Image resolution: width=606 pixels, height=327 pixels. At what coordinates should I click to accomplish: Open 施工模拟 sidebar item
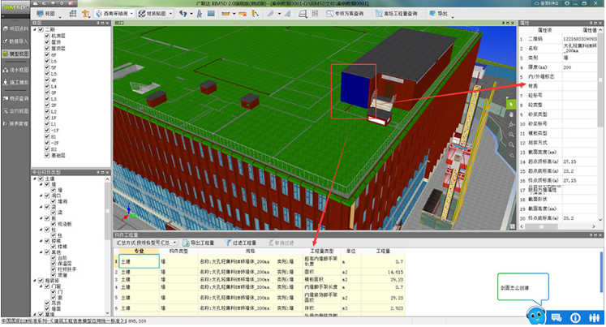[15, 84]
